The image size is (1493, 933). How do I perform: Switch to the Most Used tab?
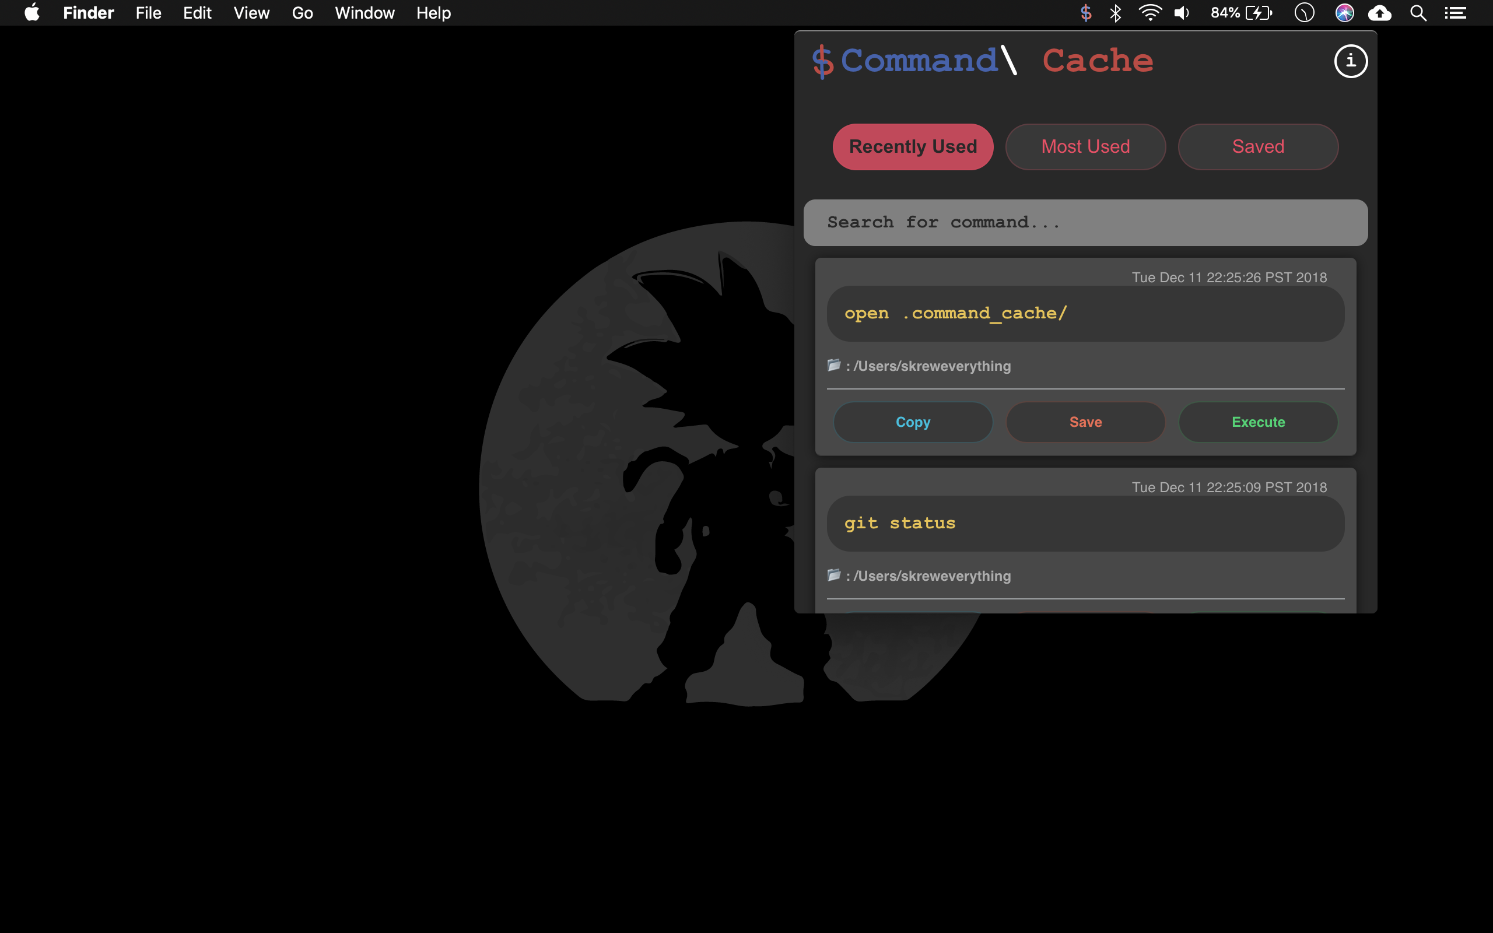[x=1085, y=147]
